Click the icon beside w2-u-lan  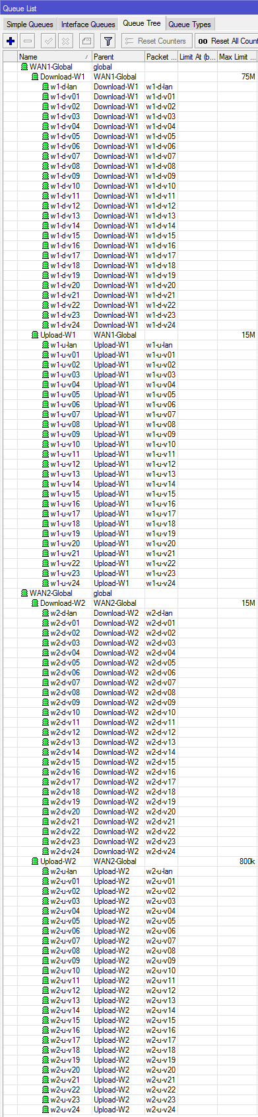46,871
